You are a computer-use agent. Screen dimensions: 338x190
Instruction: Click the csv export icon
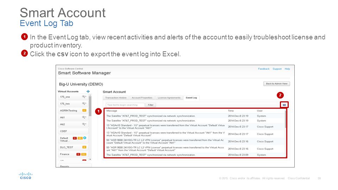(x=284, y=105)
